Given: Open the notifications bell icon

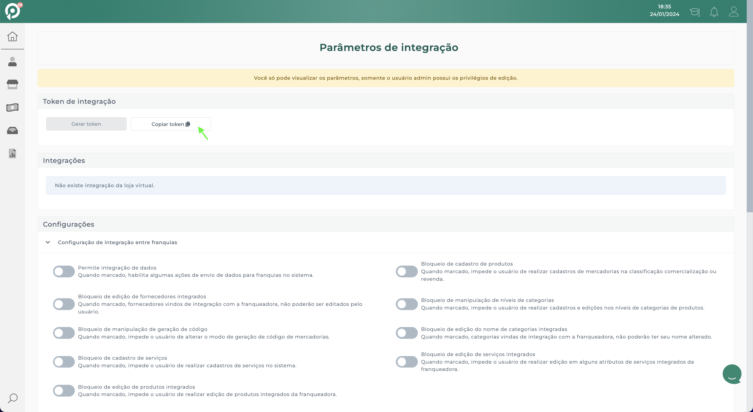Looking at the screenshot, I should point(714,12).
